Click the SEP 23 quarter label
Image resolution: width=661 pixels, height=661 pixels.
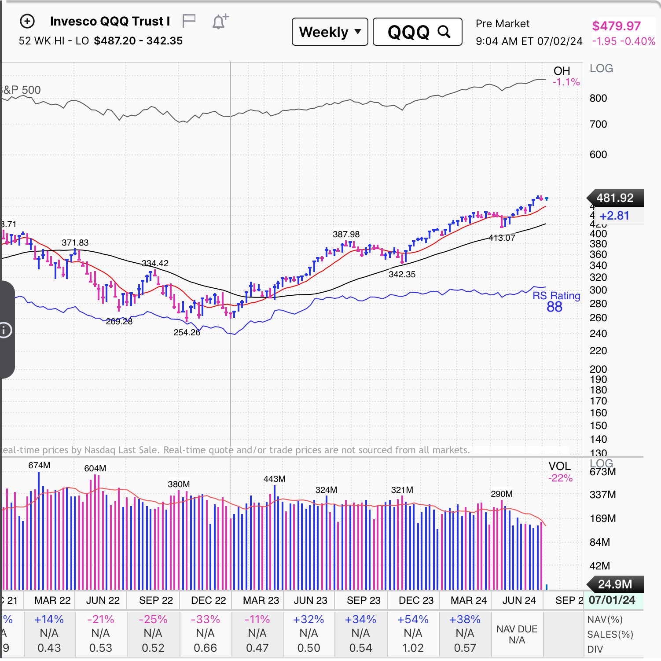364,600
